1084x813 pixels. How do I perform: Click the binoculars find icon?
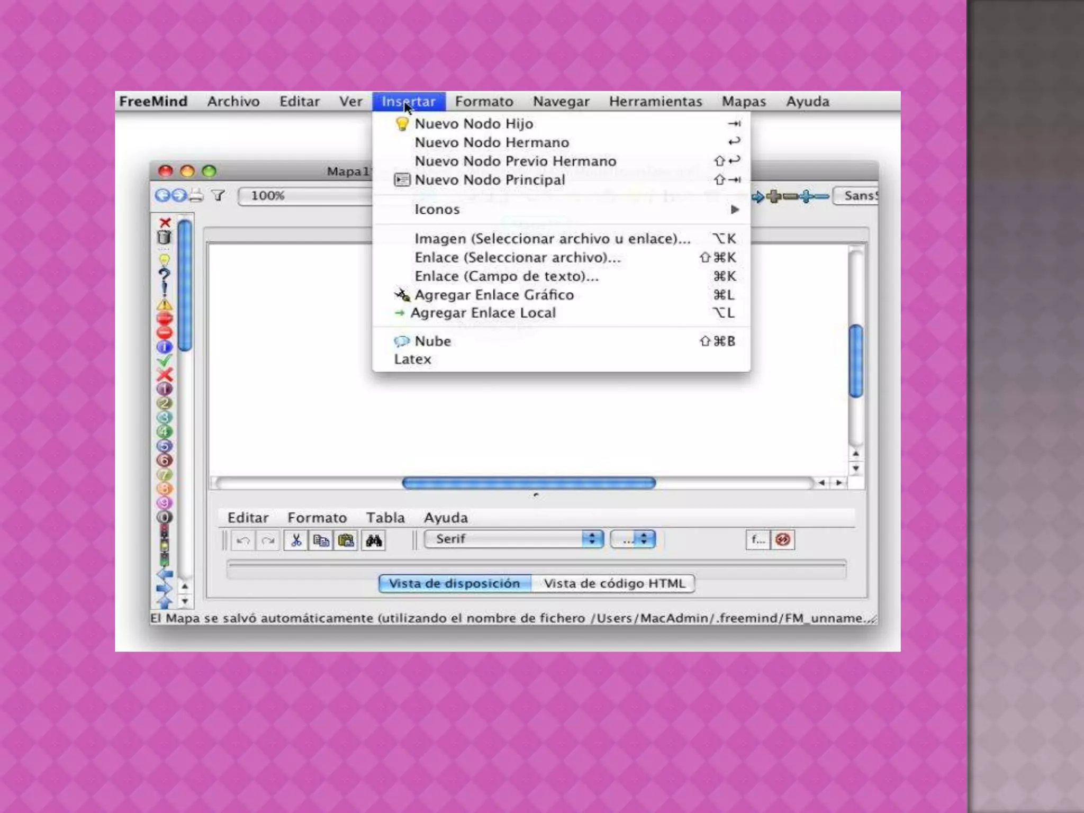tap(374, 540)
